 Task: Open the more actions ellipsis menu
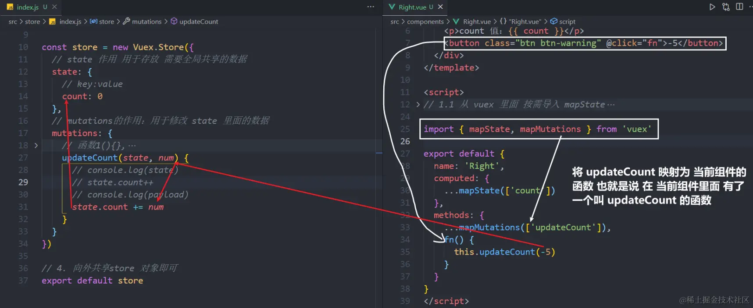click(x=371, y=7)
